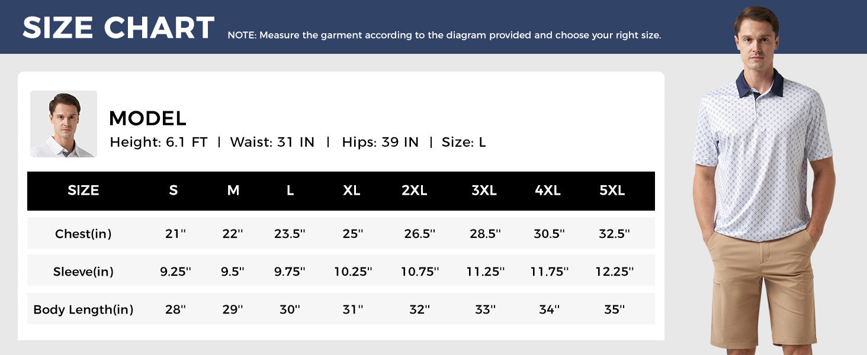The image size is (867, 355).
Task: Click the 23.5'' chest value for L
Action: 290,234
